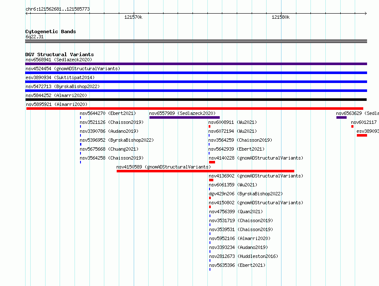This screenshot has height=286, width=379.
Task: Click the blue bar under nsv5472713
Action: click(x=196, y=91)
